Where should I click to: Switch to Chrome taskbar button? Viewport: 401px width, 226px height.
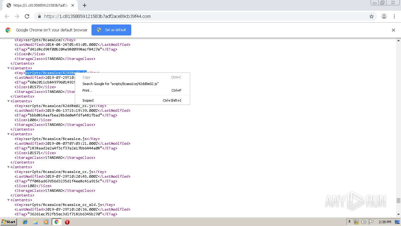pos(56,222)
